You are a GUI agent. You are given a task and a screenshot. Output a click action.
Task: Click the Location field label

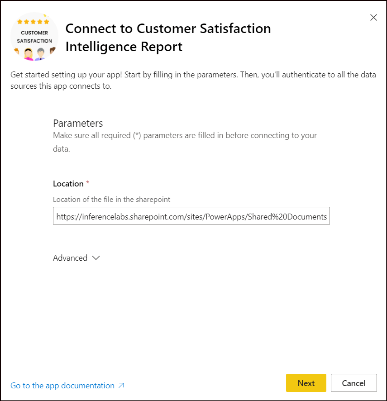pos(68,184)
